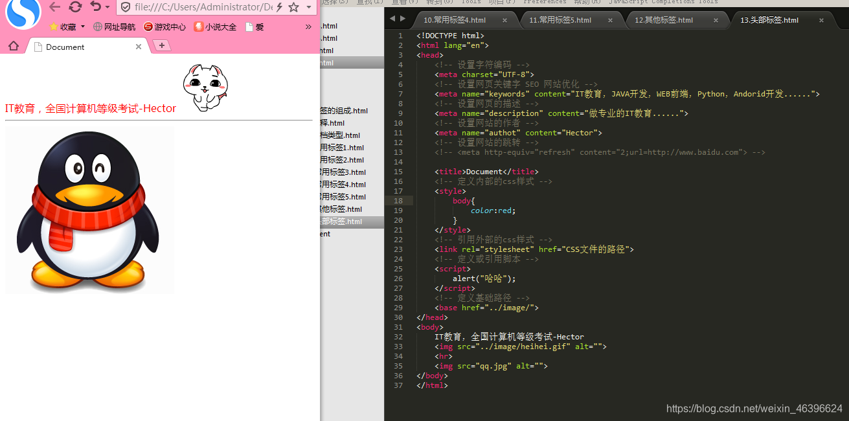Click the <title>Document</title> code line
849x421 pixels.
[x=486, y=172]
